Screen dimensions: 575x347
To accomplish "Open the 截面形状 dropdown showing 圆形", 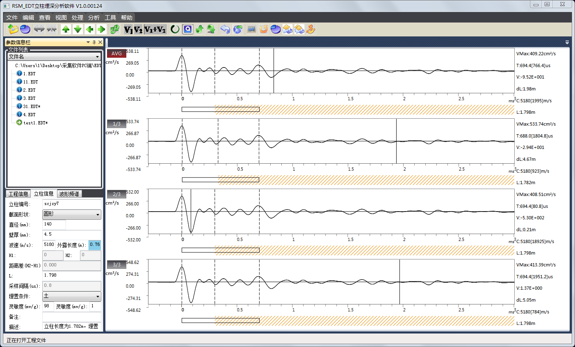I will pyautogui.click(x=72, y=214).
